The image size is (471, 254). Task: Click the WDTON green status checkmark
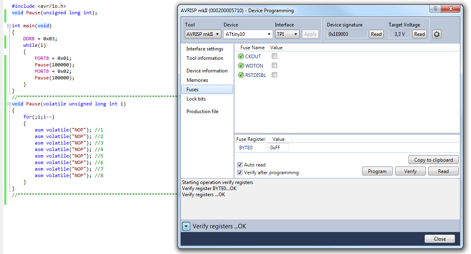[x=241, y=66]
